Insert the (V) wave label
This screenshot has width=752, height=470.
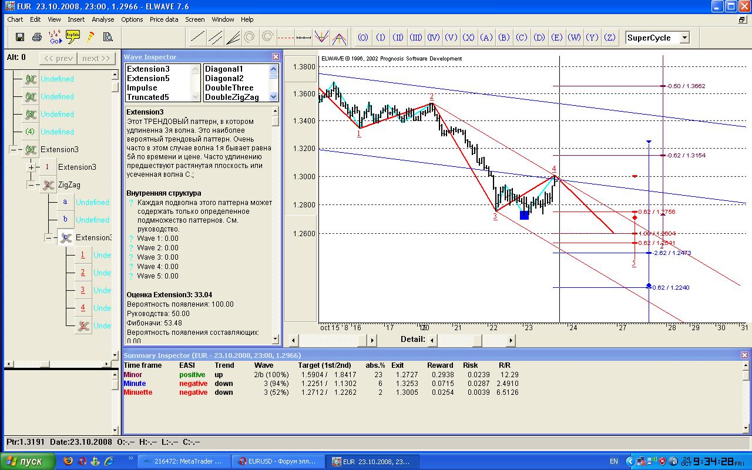(x=451, y=38)
